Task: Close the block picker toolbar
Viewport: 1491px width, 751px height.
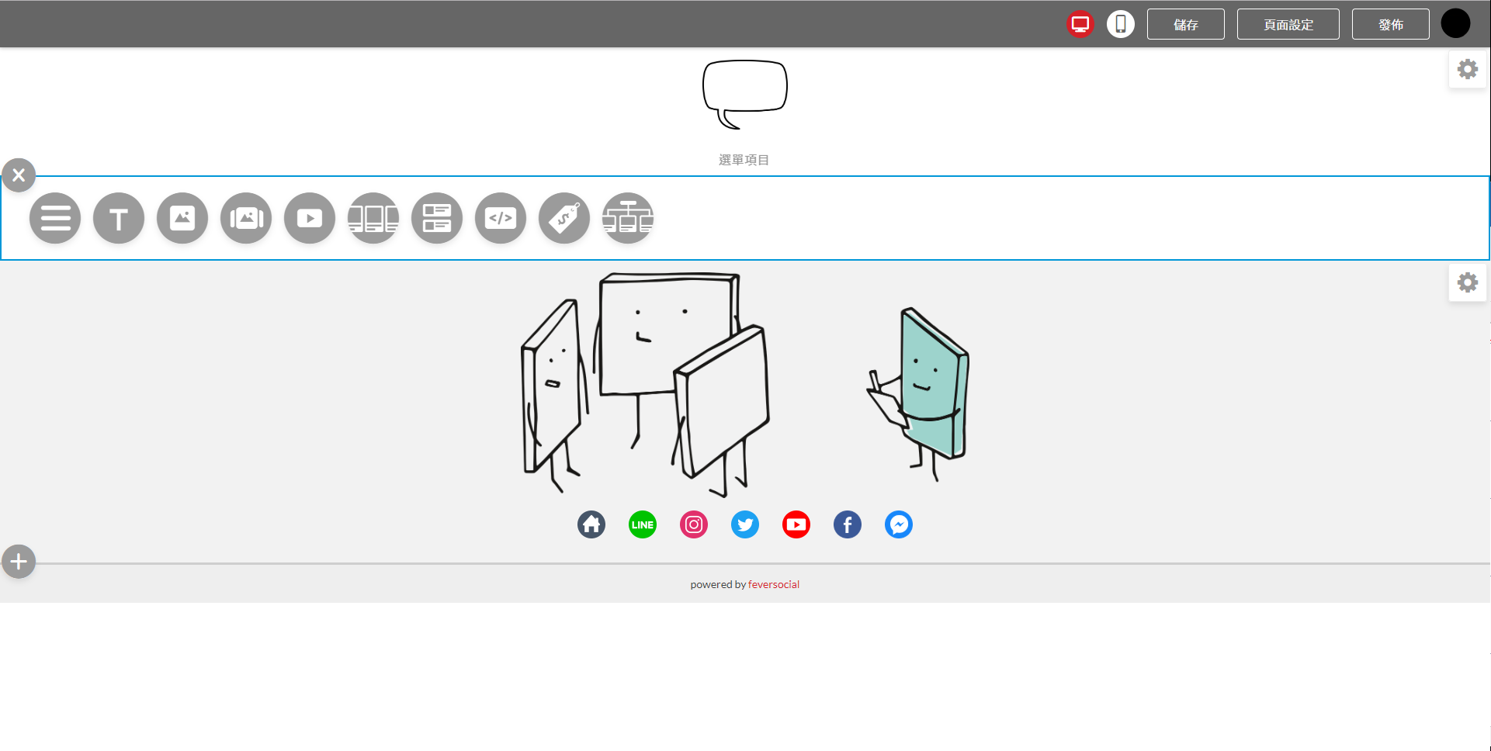Action: click(19, 175)
